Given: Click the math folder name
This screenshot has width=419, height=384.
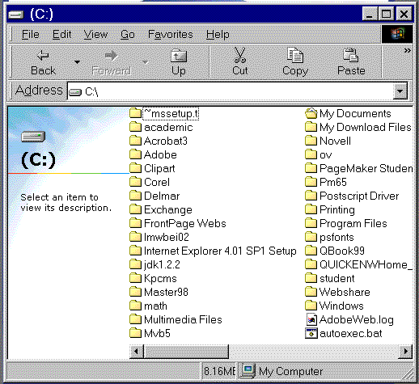Looking at the screenshot, I should (x=155, y=306).
